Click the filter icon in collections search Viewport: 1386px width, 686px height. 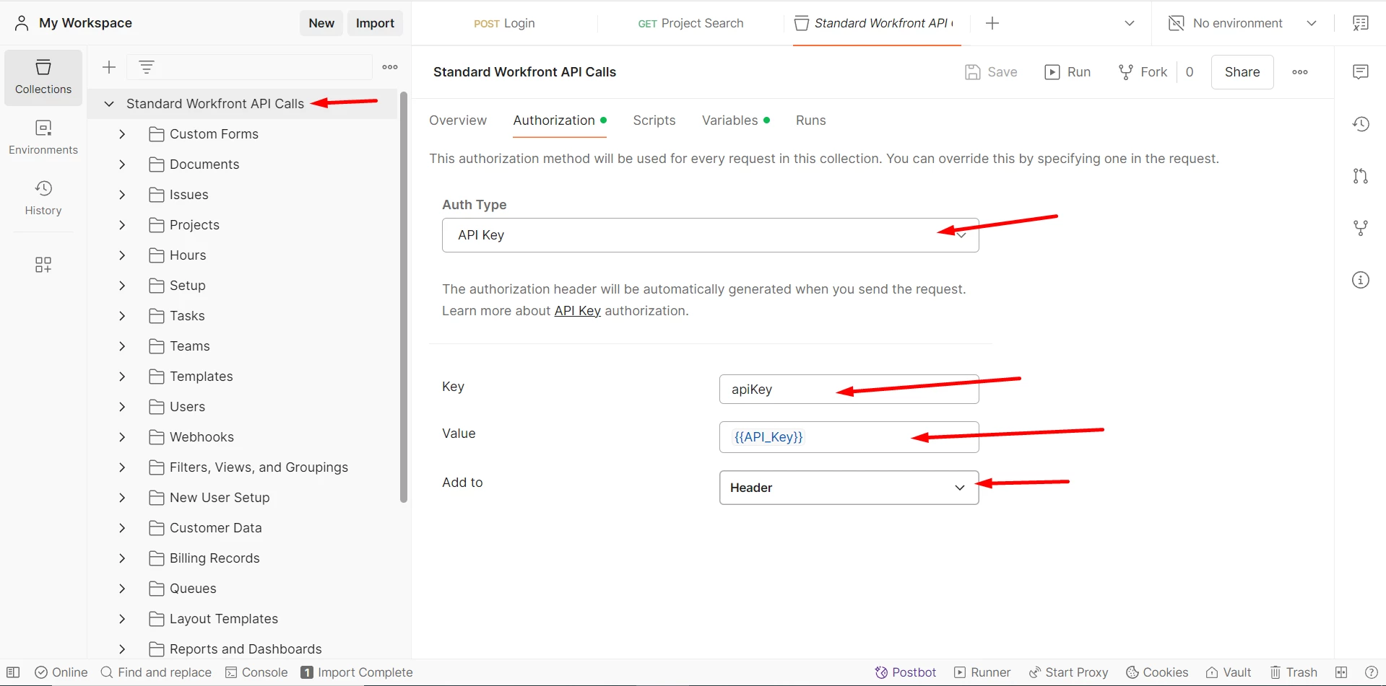pos(147,67)
